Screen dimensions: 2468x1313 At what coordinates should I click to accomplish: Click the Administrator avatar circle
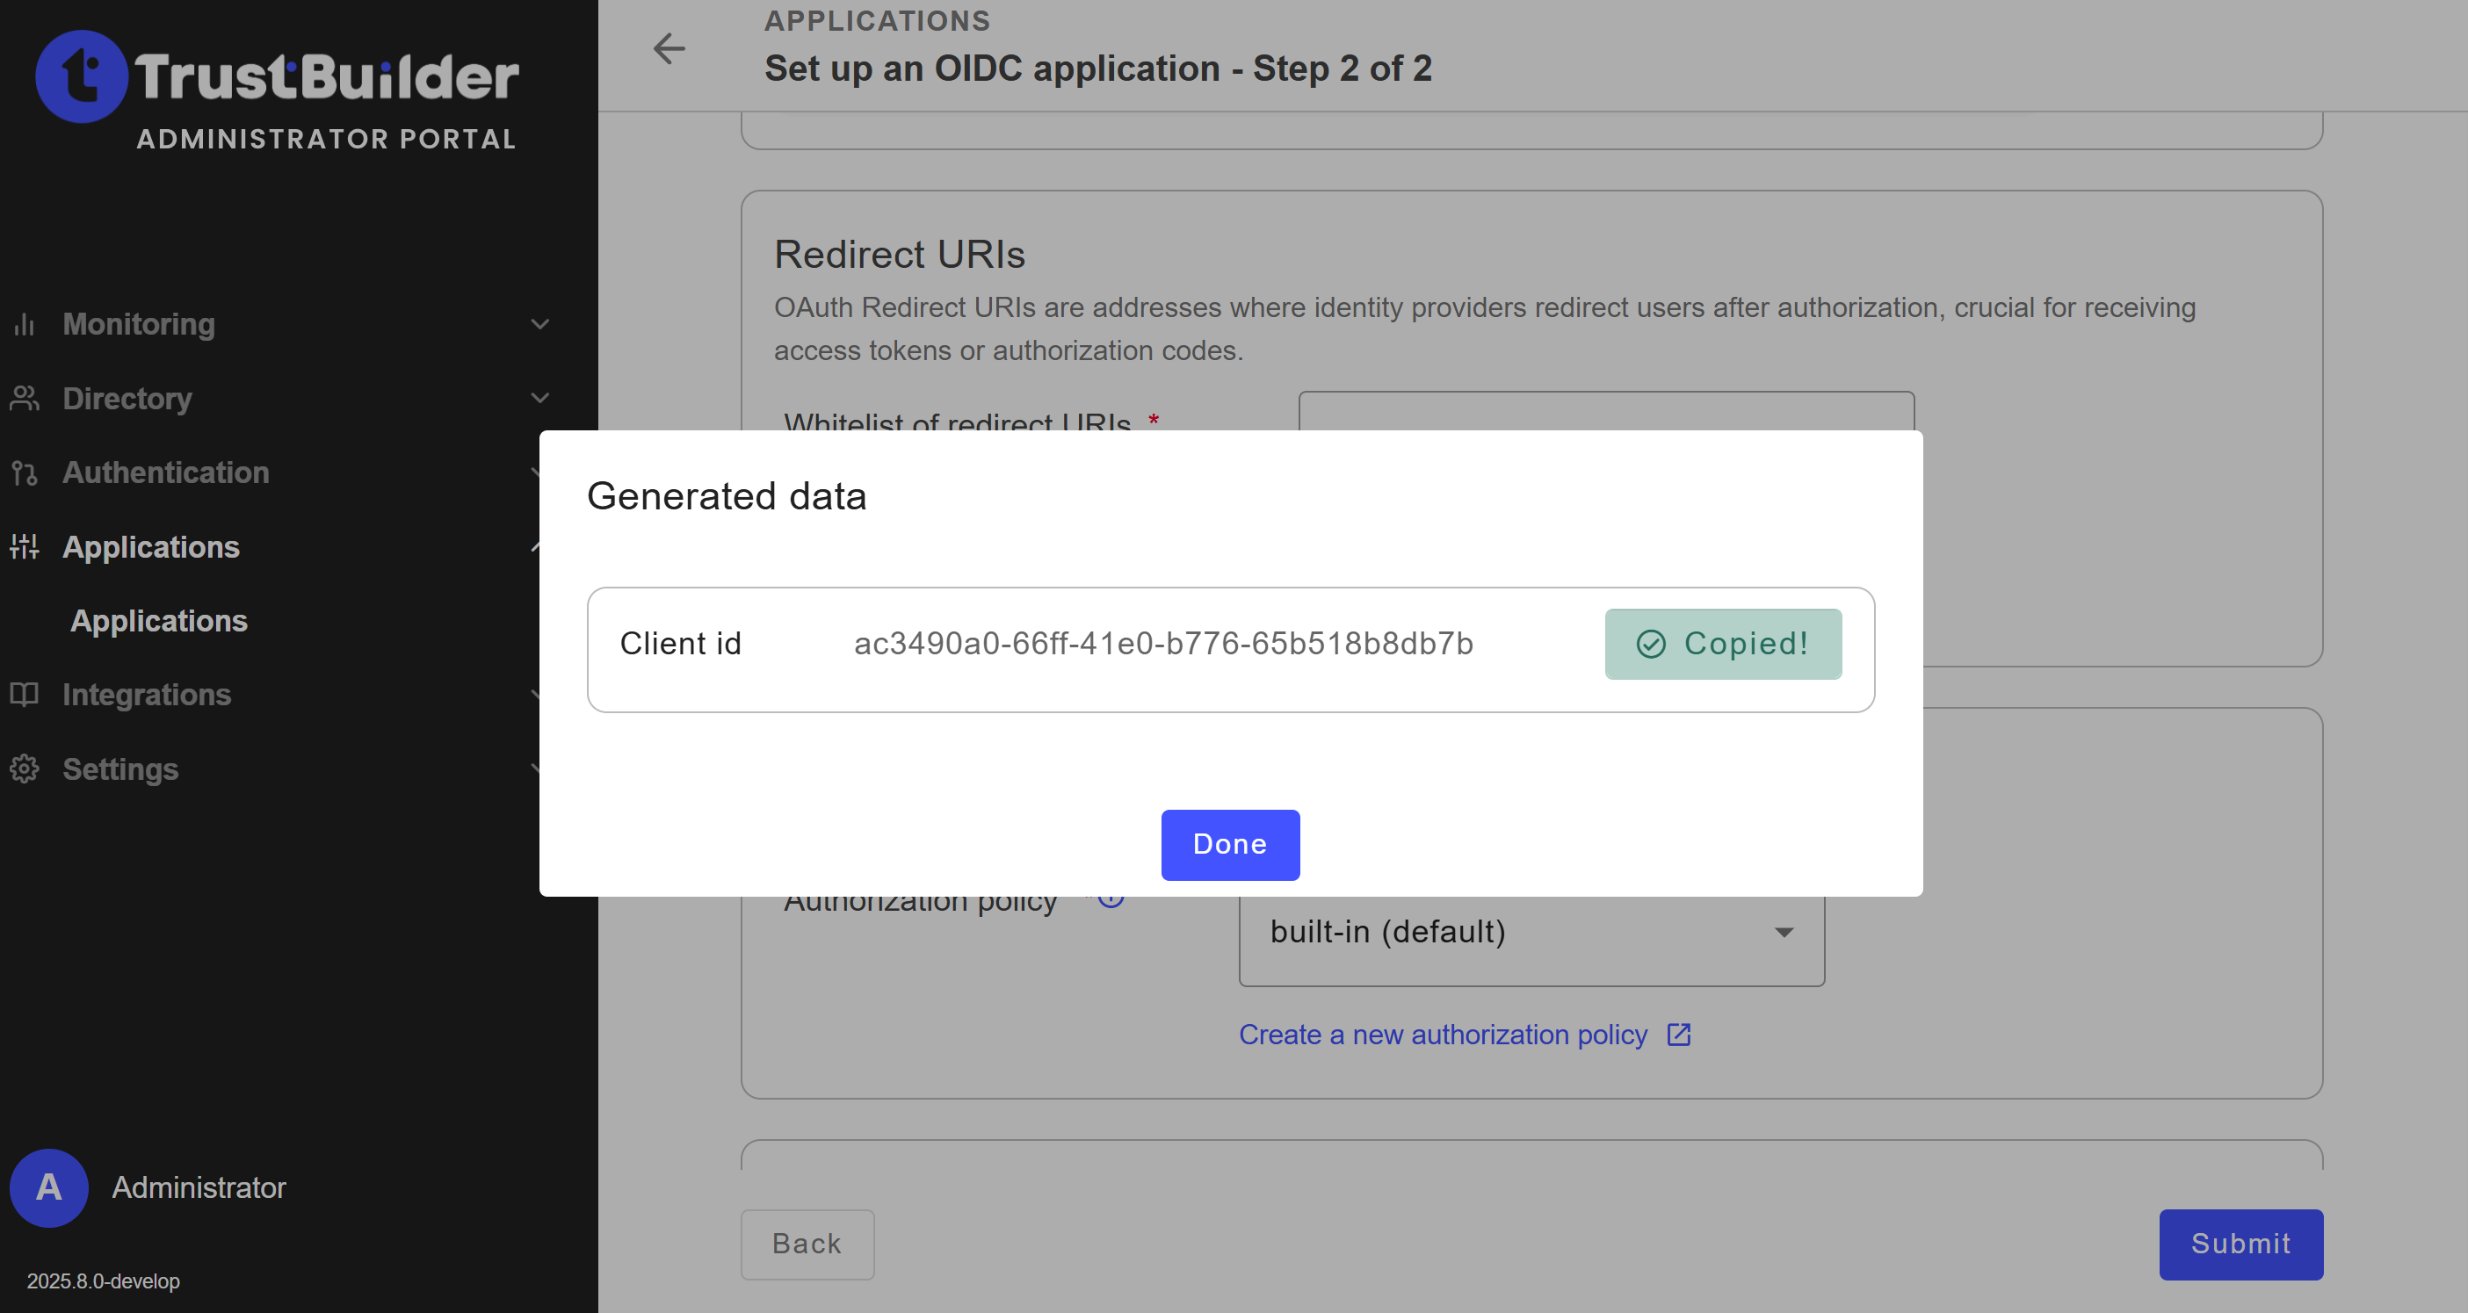[x=49, y=1187]
